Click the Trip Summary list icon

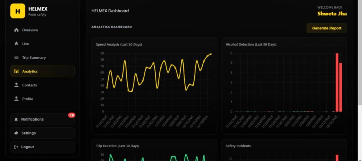[x=16, y=57]
